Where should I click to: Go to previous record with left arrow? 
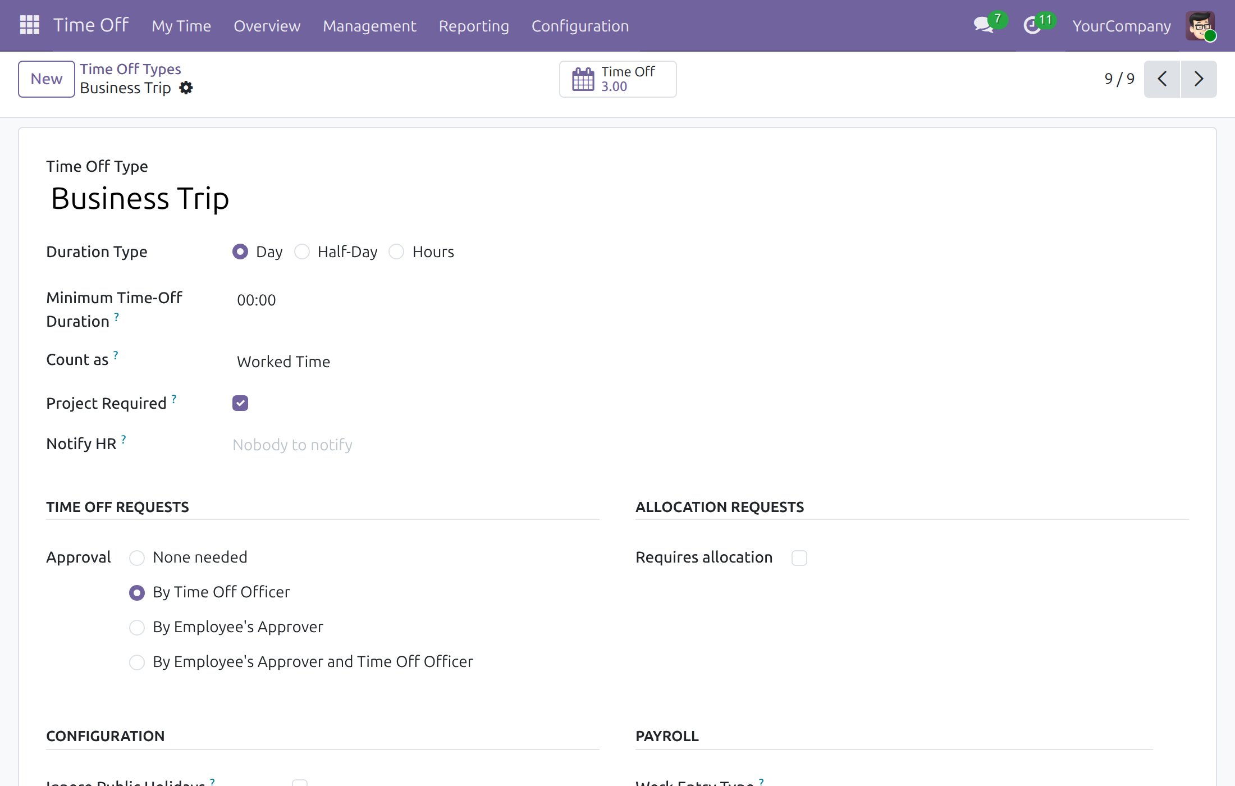[x=1162, y=79]
